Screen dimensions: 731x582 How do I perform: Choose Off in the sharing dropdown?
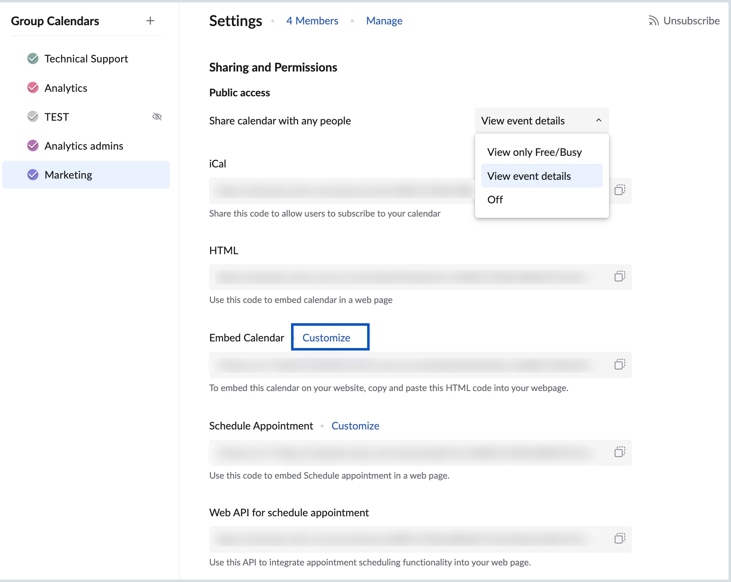click(x=495, y=200)
